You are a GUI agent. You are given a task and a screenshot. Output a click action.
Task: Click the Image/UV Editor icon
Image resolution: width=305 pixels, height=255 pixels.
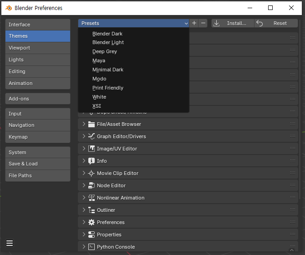coord(91,149)
